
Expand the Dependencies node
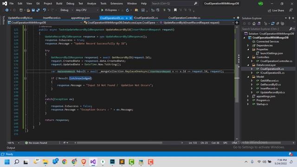coord(248,45)
